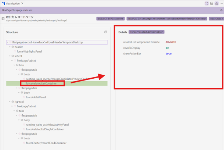Collapse the body node directly above force/detailPanel

tap(19, 93)
